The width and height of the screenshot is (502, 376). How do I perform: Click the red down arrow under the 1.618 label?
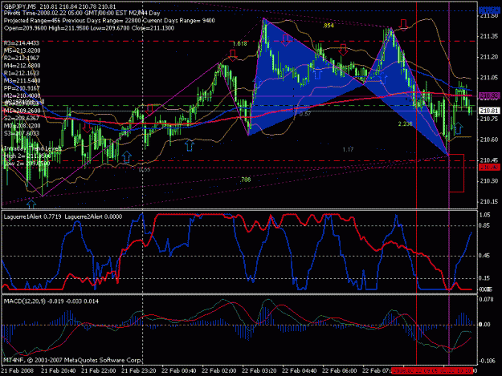[233, 55]
